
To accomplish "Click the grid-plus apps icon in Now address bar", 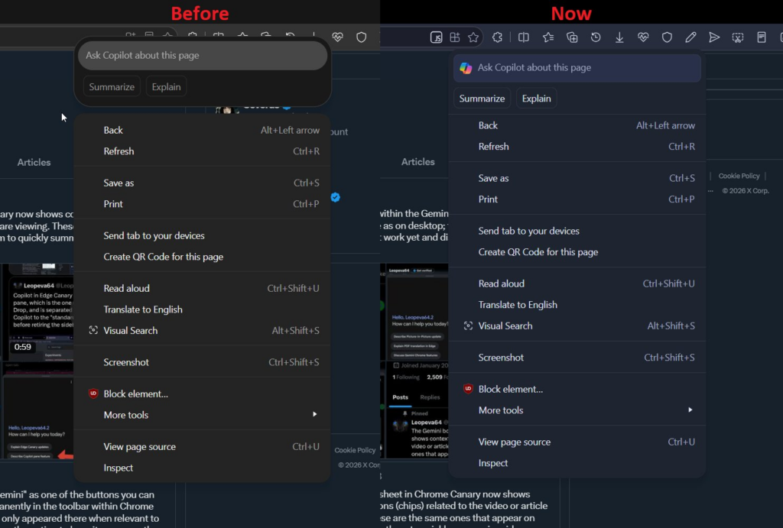I will coord(454,37).
